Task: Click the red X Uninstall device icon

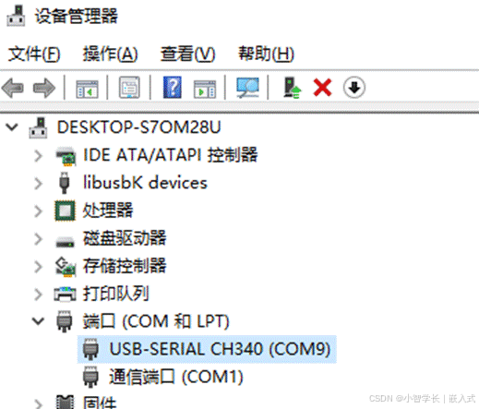Action: [322, 88]
